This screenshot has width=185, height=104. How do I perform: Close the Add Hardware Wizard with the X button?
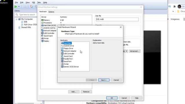(x=121, y=27)
